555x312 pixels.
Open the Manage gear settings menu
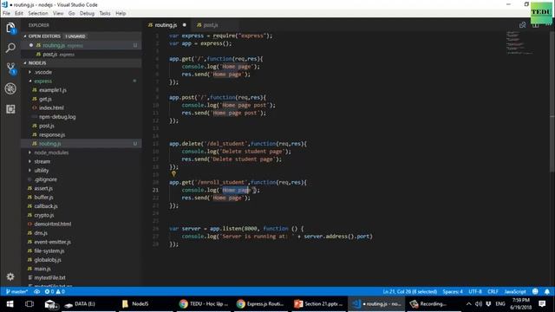pos(10,276)
